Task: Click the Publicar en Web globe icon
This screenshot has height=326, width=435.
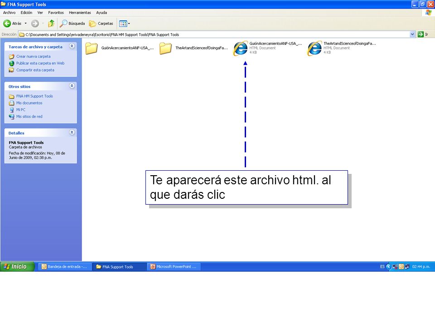Action: pyautogui.click(x=11, y=63)
